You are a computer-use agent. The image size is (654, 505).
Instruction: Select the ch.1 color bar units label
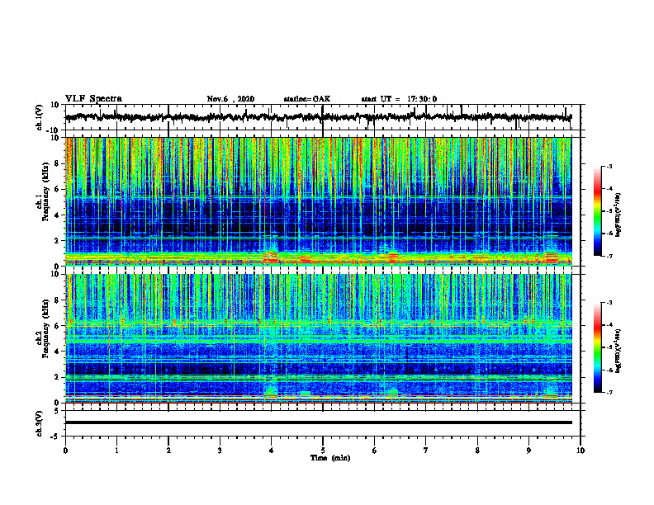coord(618,215)
